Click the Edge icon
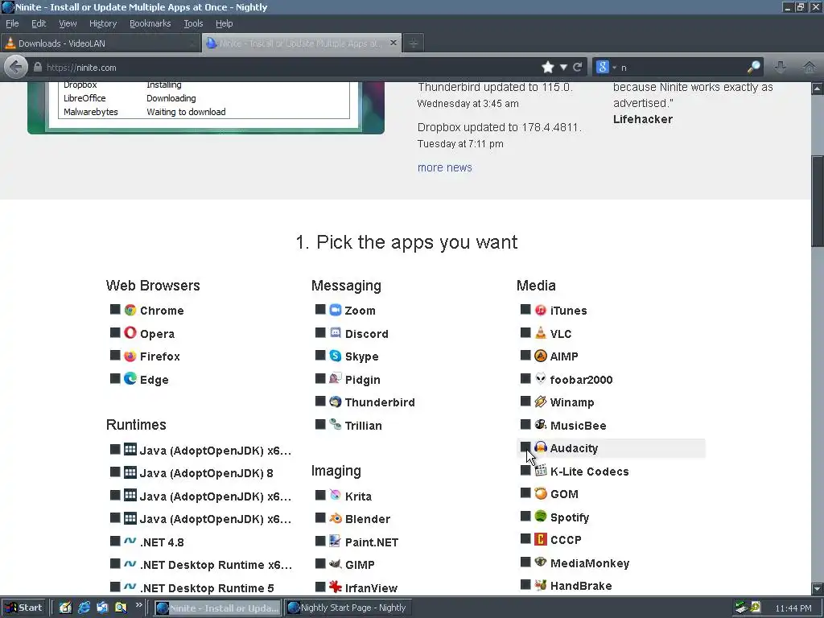 [130, 378]
